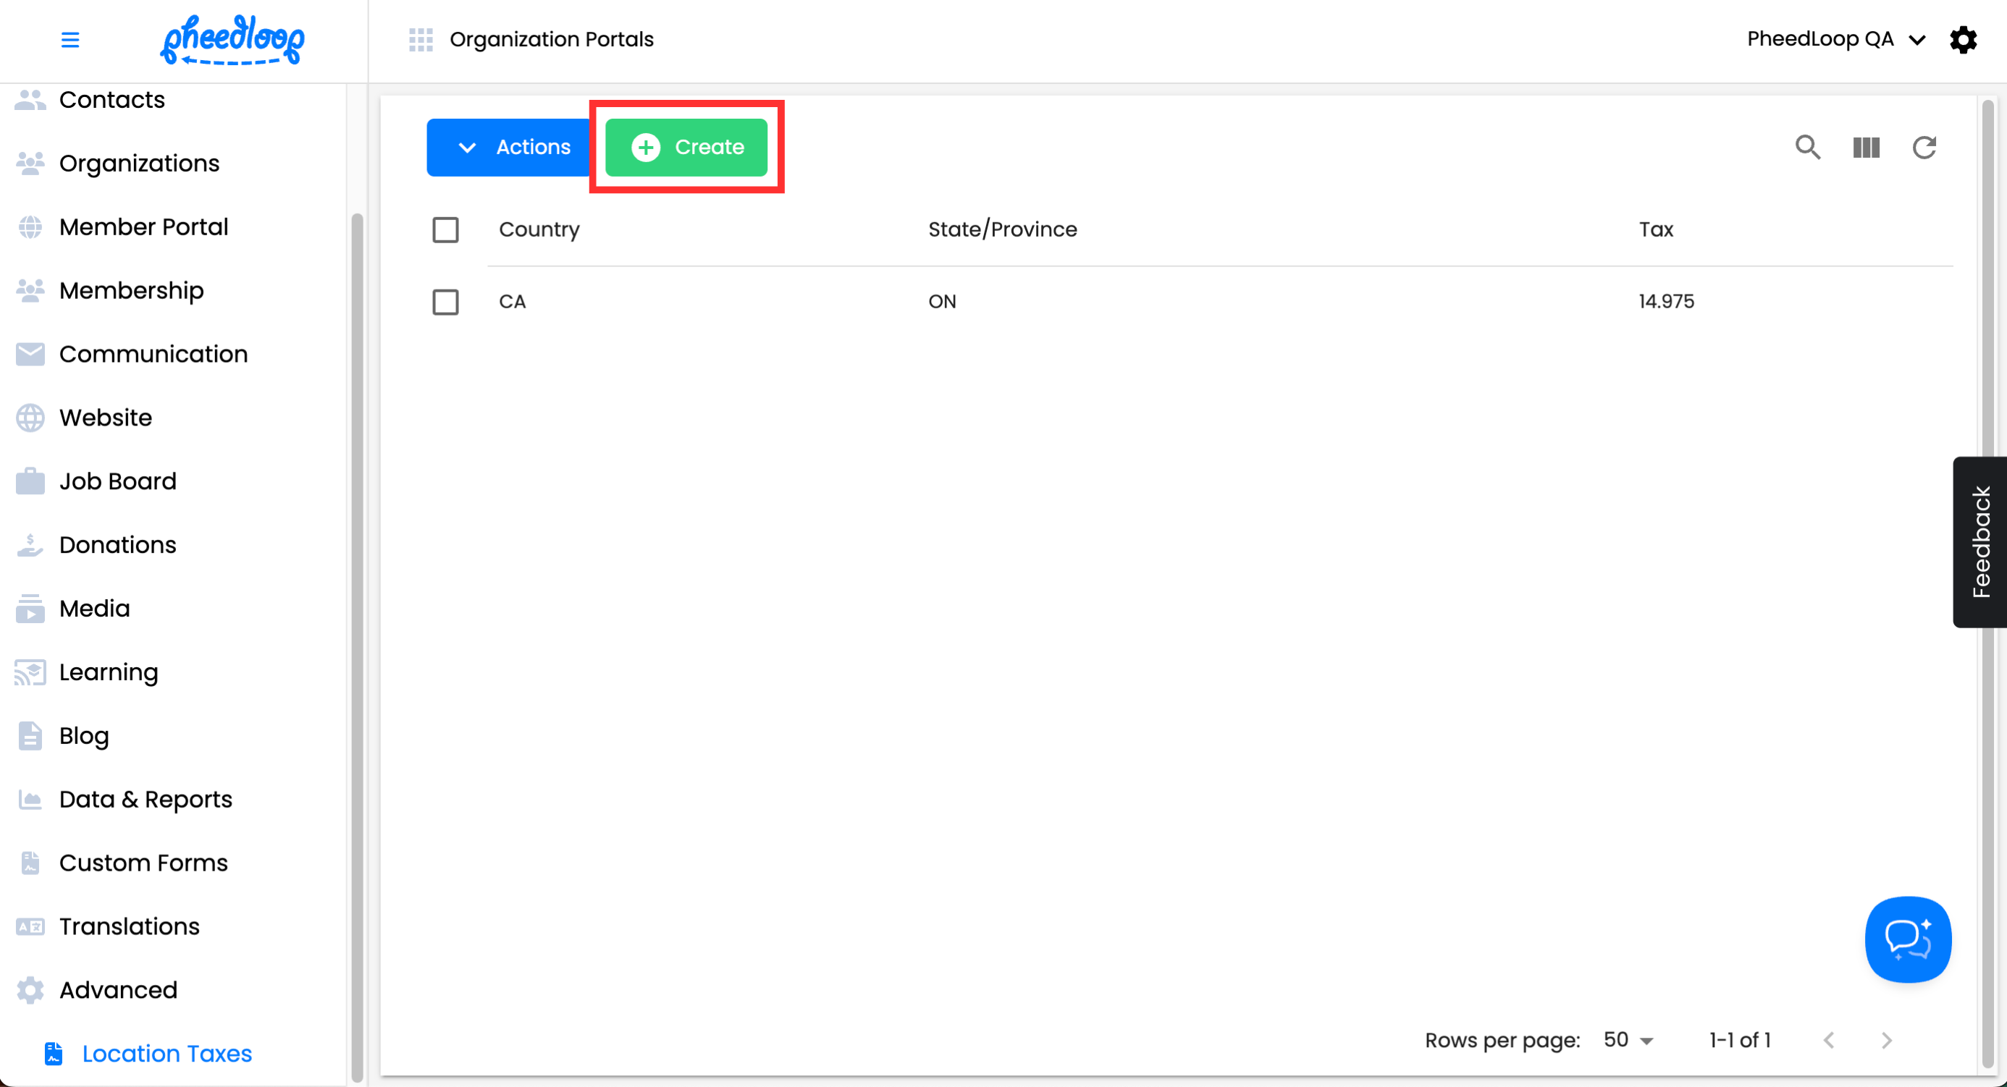Click the hamburger menu icon

(70, 39)
